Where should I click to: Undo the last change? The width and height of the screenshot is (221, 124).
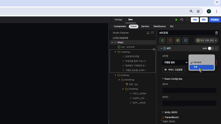point(182,20)
